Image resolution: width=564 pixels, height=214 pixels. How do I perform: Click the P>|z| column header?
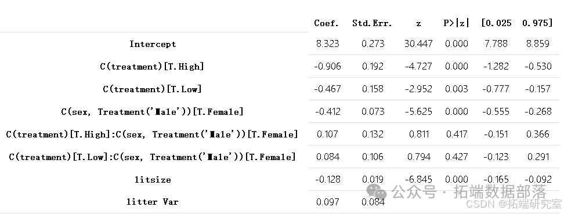click(456, 23)
